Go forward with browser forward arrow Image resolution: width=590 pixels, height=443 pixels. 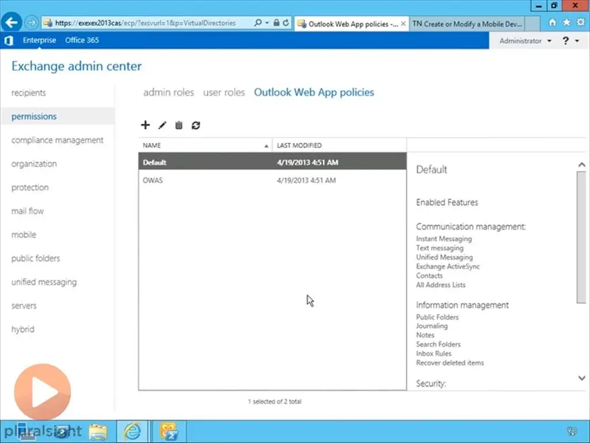click(32, 22)
